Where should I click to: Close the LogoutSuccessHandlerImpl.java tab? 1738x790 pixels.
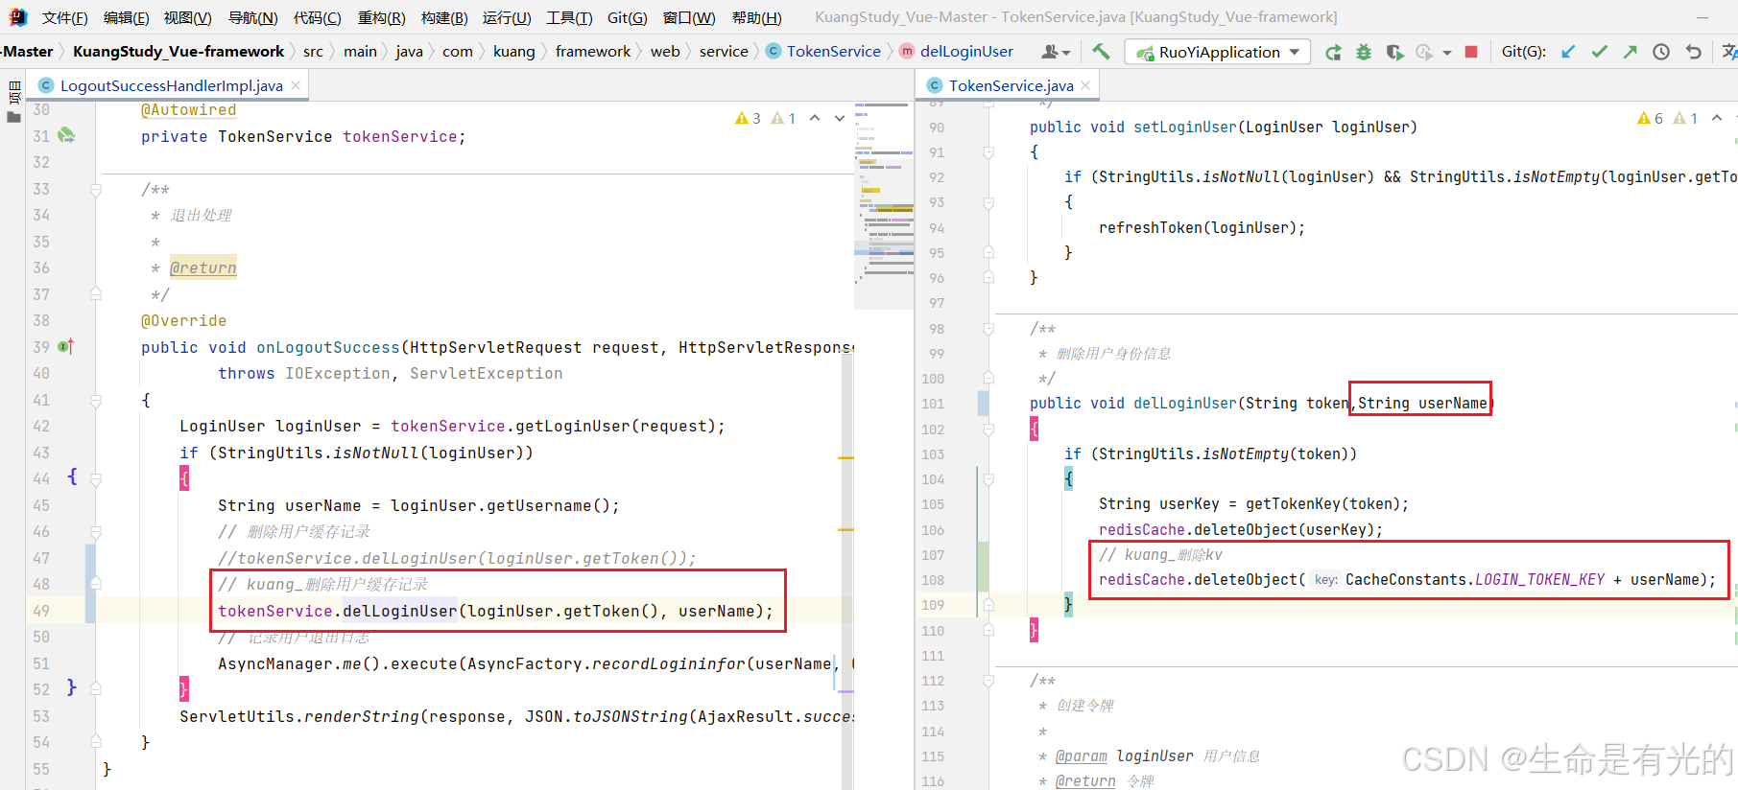tap(296, 85)
